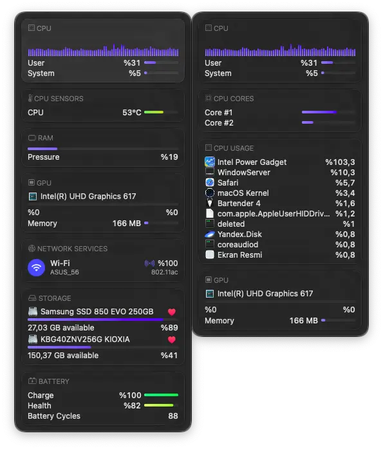
Task: Click the Wi-Fi signal strength icon beside %100
Action: [149, 263]
